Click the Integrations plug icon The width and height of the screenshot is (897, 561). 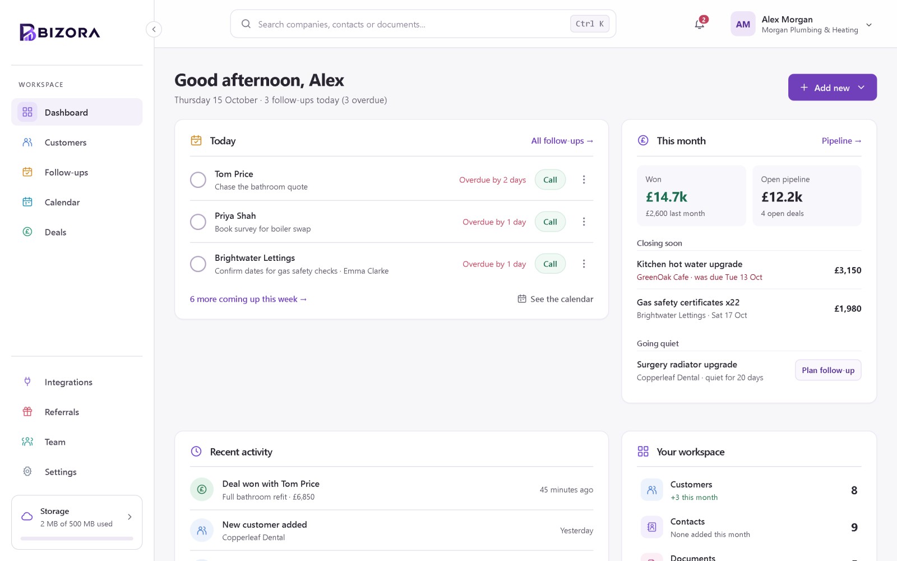[27, 382]
